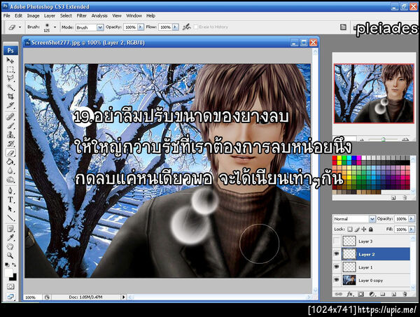Open the Analysis menu
This screenshot has width=420, height=317.
click(99, 16)
